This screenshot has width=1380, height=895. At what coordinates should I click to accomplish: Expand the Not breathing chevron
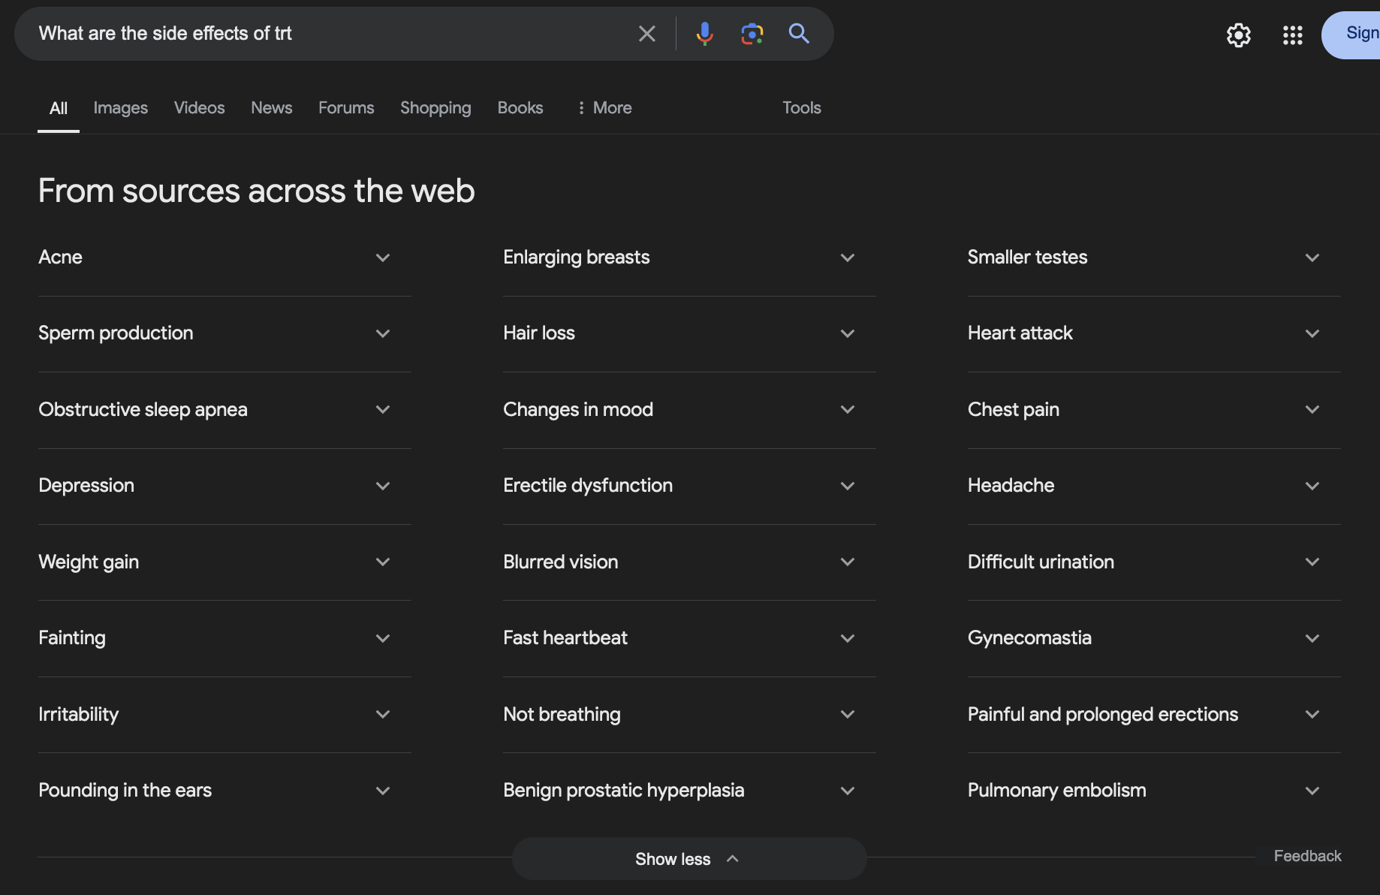[x=848, y=714]
